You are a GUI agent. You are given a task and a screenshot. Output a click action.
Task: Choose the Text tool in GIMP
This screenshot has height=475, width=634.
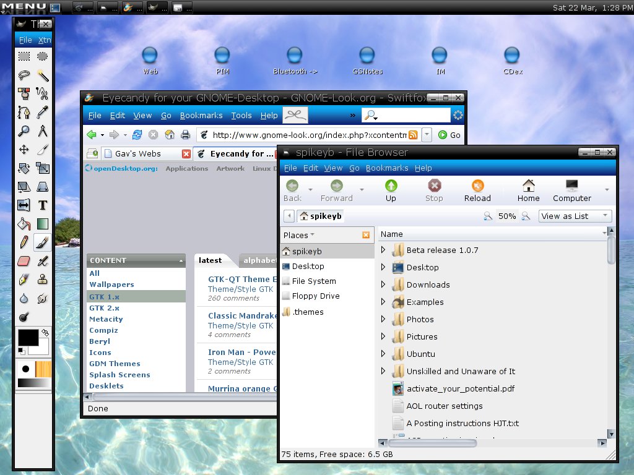(42, 205)
